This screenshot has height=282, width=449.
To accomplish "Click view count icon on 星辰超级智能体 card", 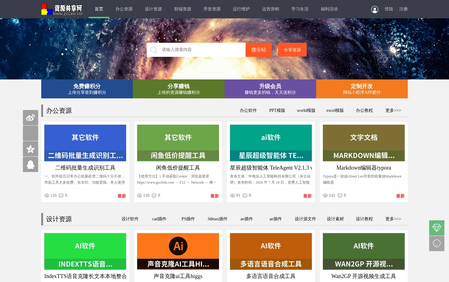I will (x=232, y=196).
